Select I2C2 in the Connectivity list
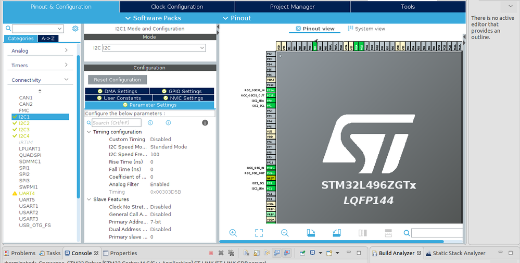Image resolution: width=520 pixels, height=263 pixels. click(24, 123)
